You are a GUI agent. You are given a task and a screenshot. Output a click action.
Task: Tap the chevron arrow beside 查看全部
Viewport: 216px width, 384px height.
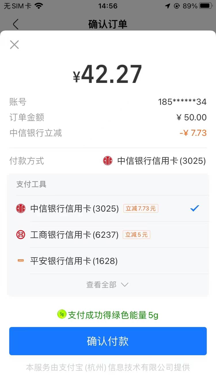(x=124, y=285)
